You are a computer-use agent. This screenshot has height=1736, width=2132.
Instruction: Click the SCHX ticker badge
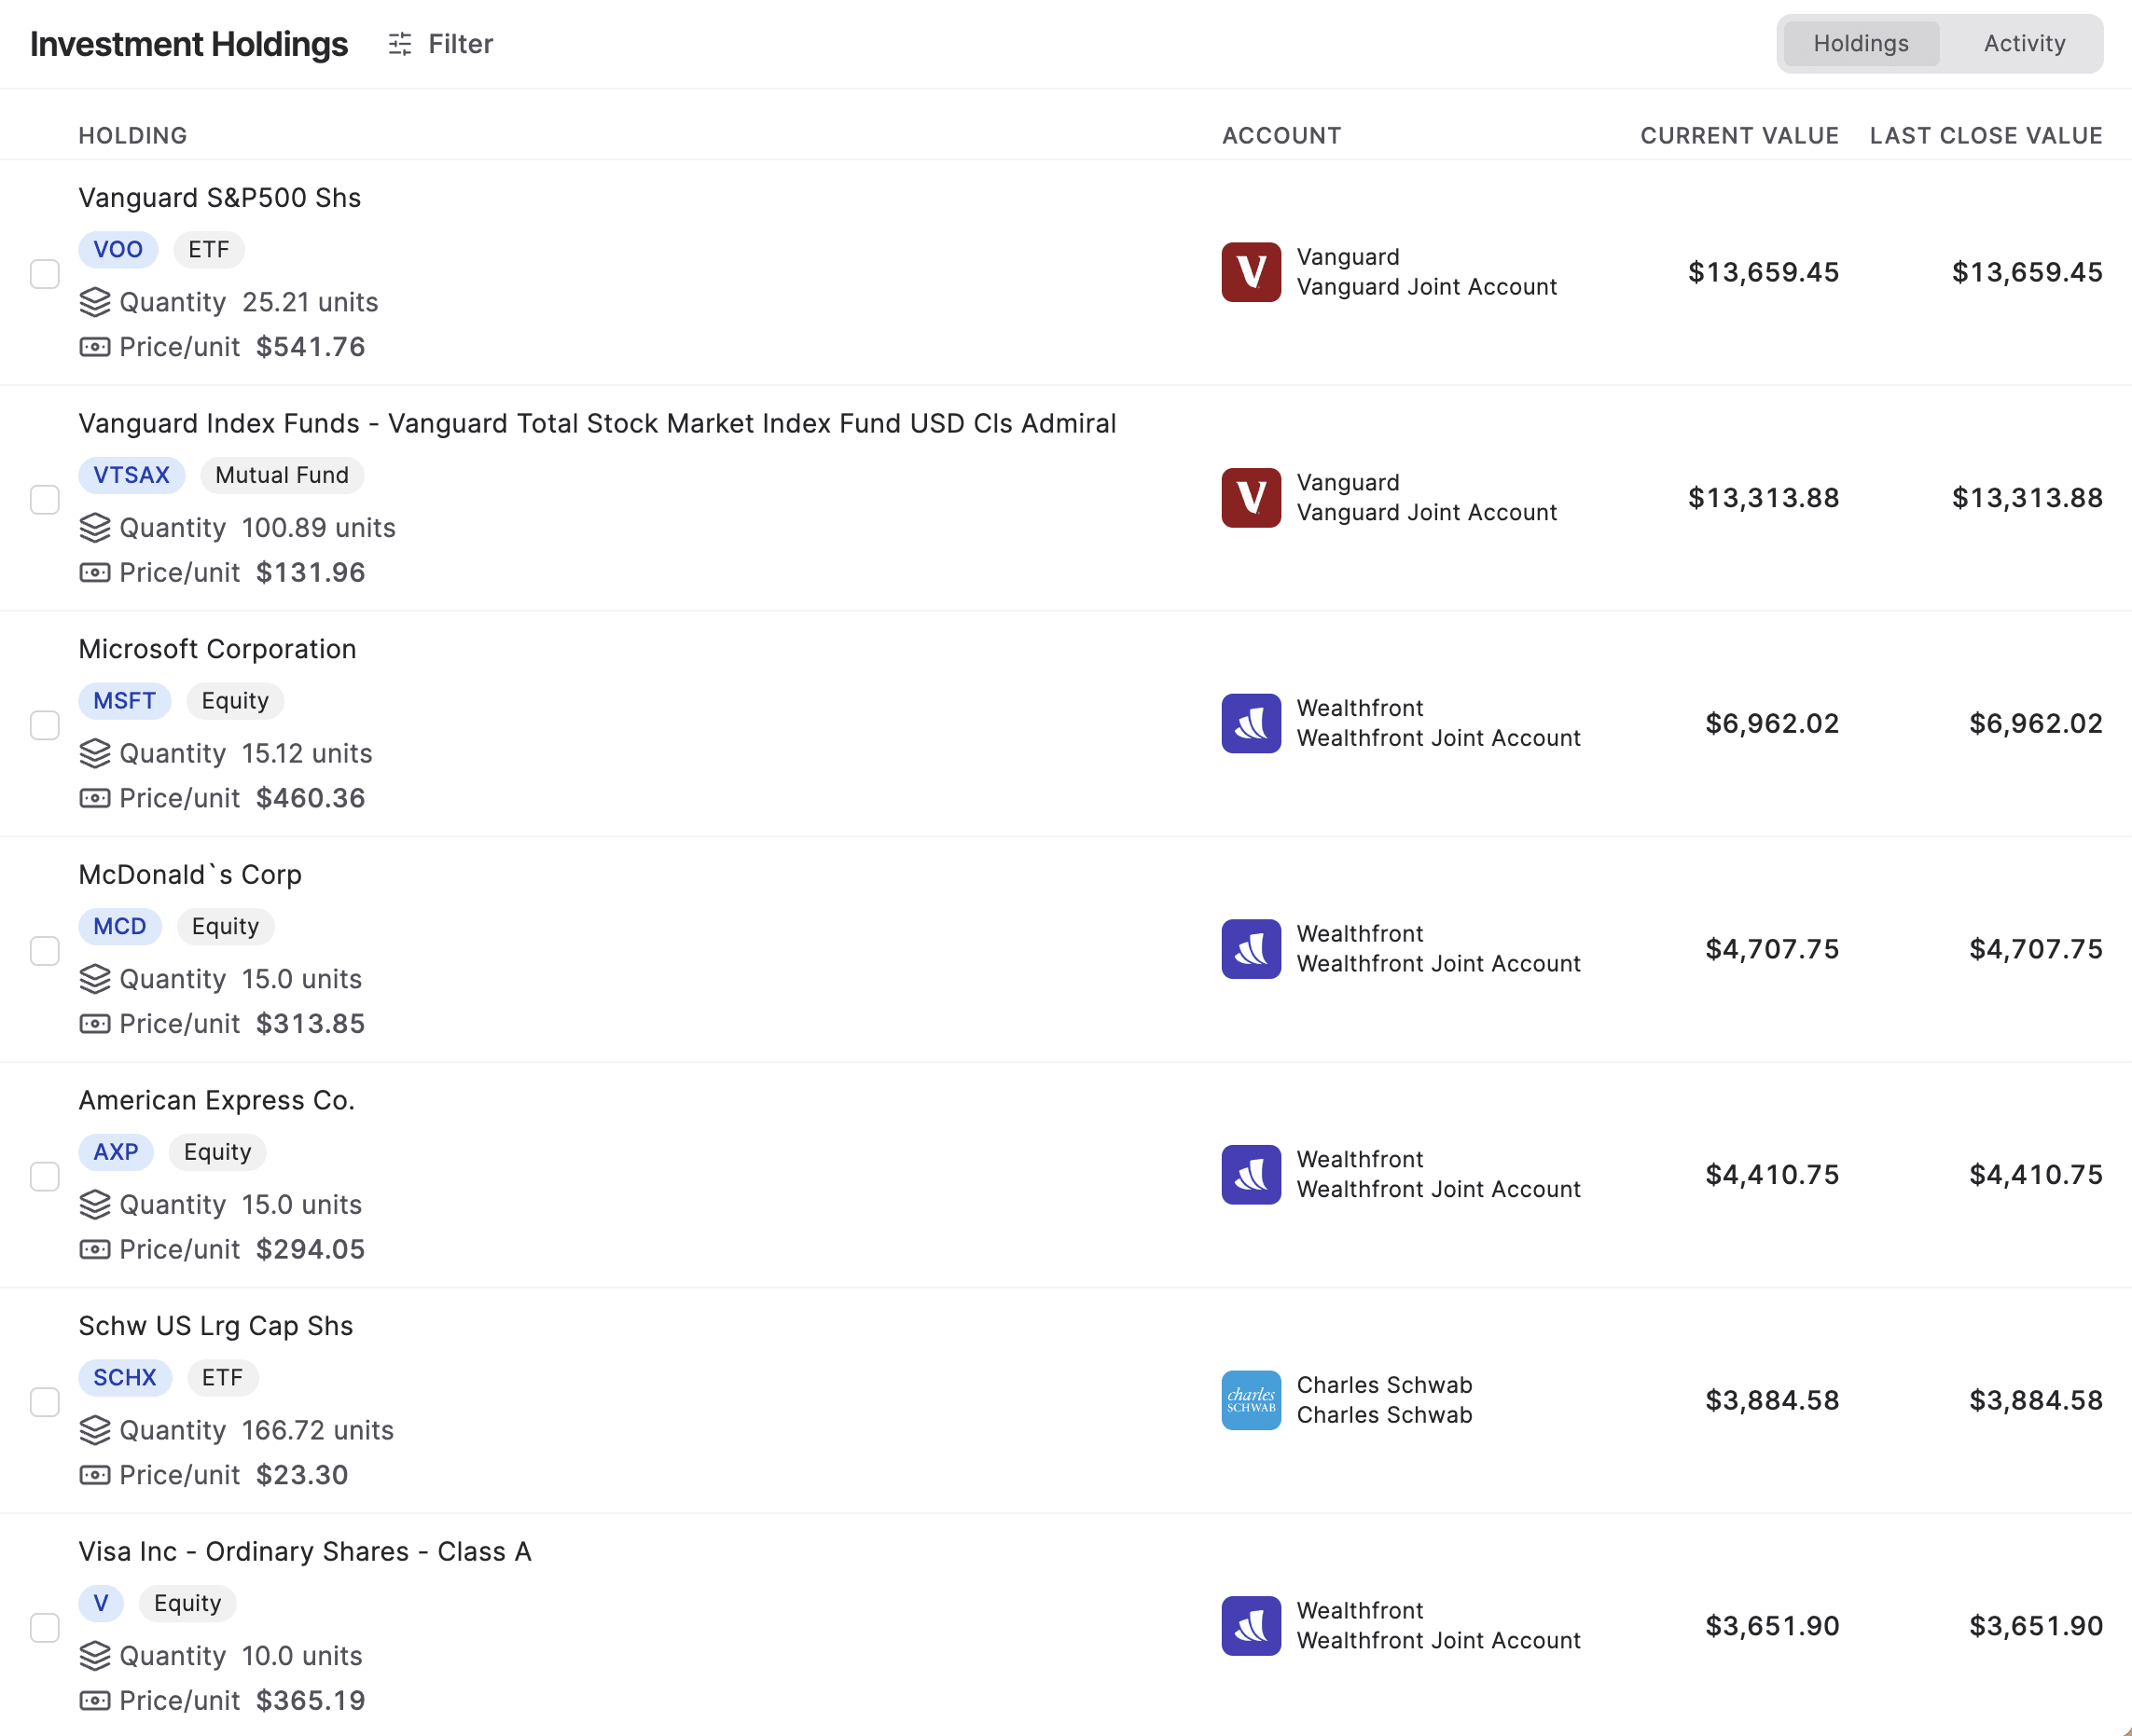pyautogui.click(x=125, y=1378)
